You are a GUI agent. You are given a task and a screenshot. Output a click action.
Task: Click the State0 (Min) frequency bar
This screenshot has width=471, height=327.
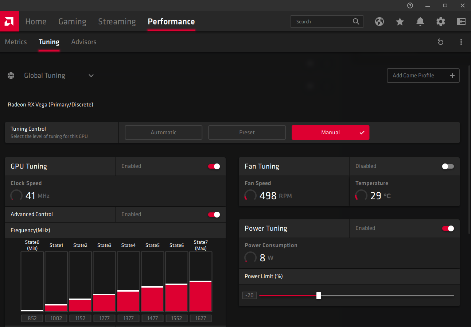[x=32, y=282]
